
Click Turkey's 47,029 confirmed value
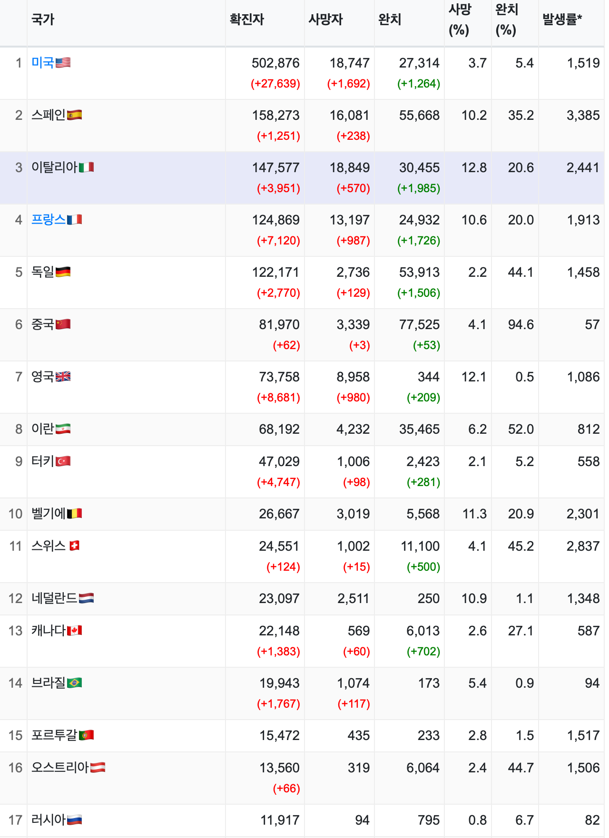click(279, 462)
